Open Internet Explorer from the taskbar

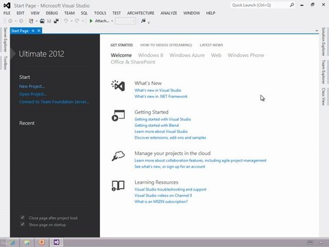click(x=12, y=242)
